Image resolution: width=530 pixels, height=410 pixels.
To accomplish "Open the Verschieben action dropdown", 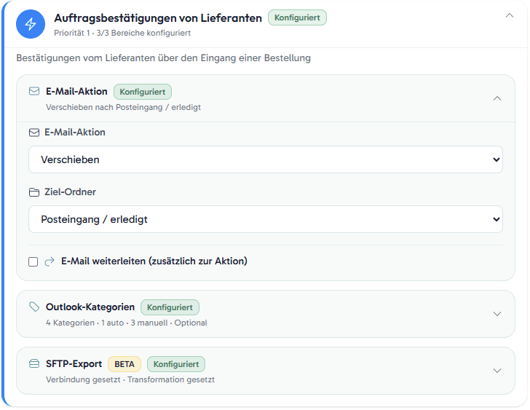I will 266,159.
